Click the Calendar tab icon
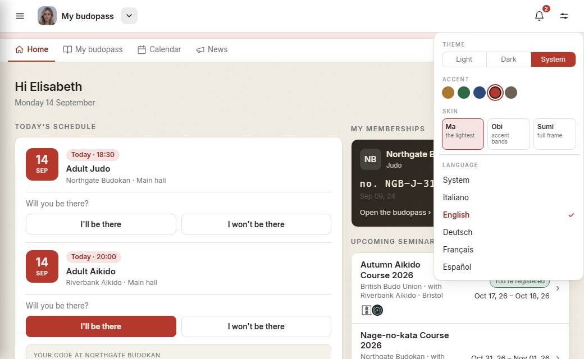 142,49
